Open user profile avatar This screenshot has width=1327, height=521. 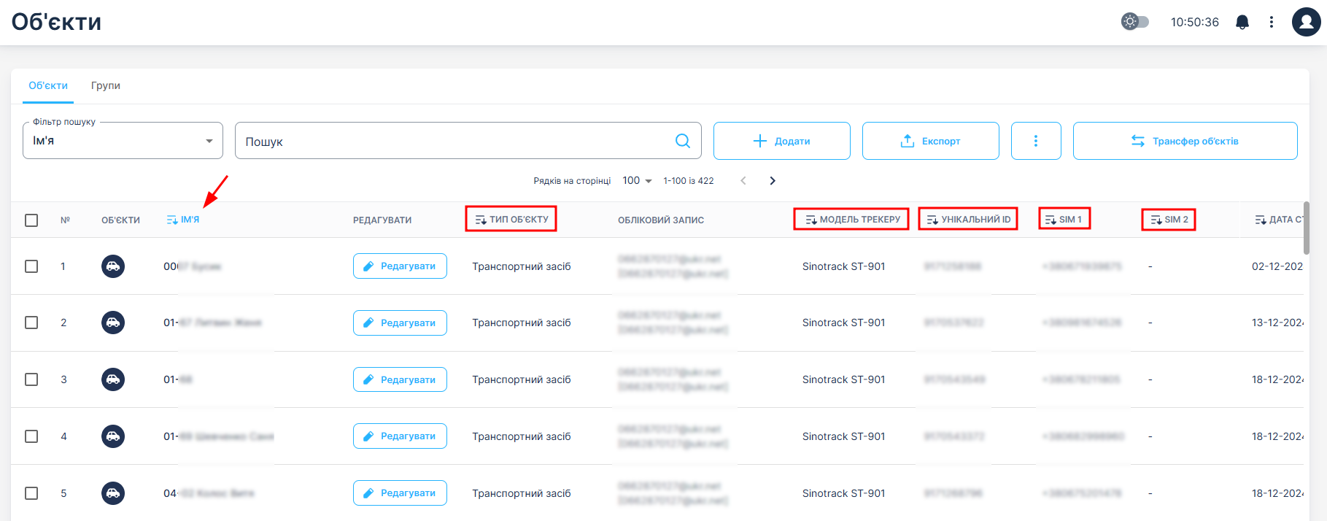point(1306,22)
